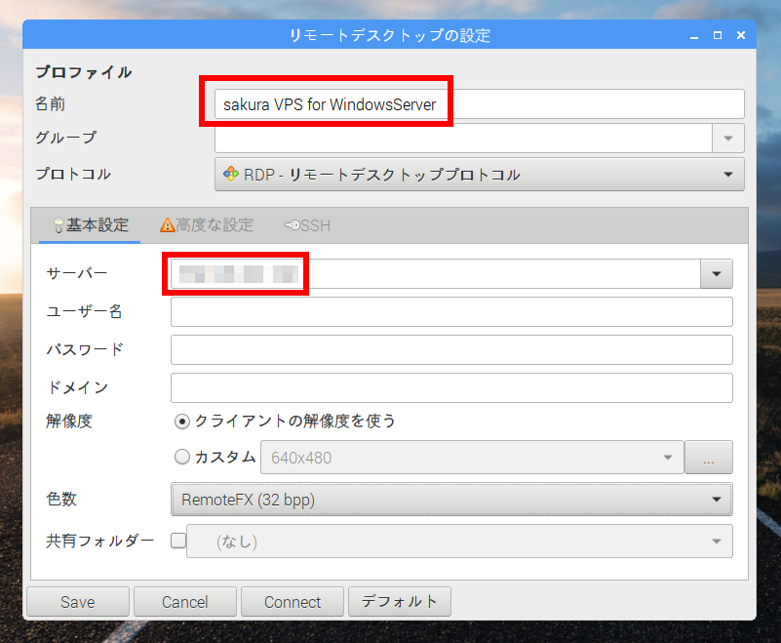This screenshot has width=781, height=643.
Task: Enable the 共有フォルダー checkbox
Action: tap(178, 541)
